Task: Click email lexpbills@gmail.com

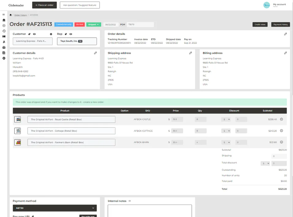Action: (24, 76)
